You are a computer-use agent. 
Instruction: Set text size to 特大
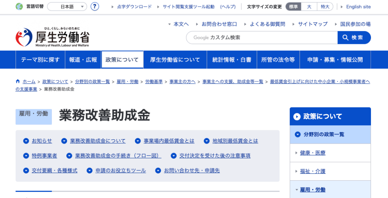pyautogui.click(x=325, y=7)
